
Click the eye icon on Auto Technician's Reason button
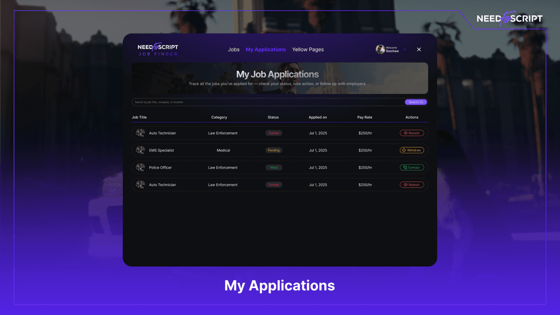click(406, 133)
